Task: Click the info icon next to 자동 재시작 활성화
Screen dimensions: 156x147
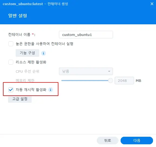Action: coord(51,90)
